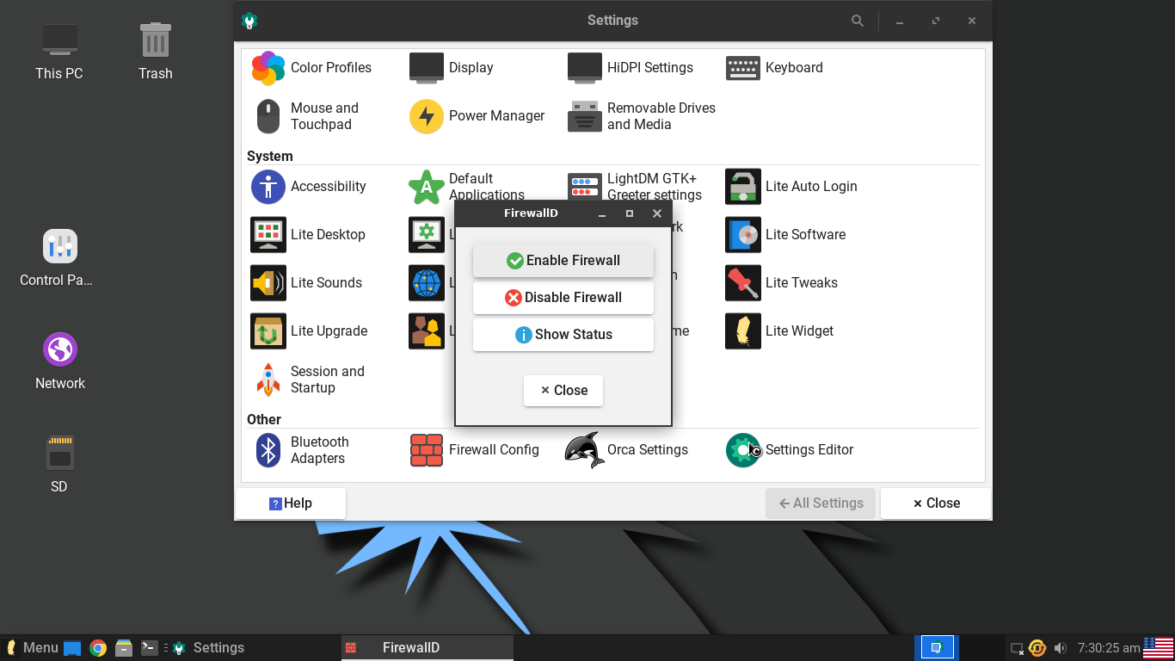Open Accessibility settings
This screenshot has width=1175, height=661.
309,187
